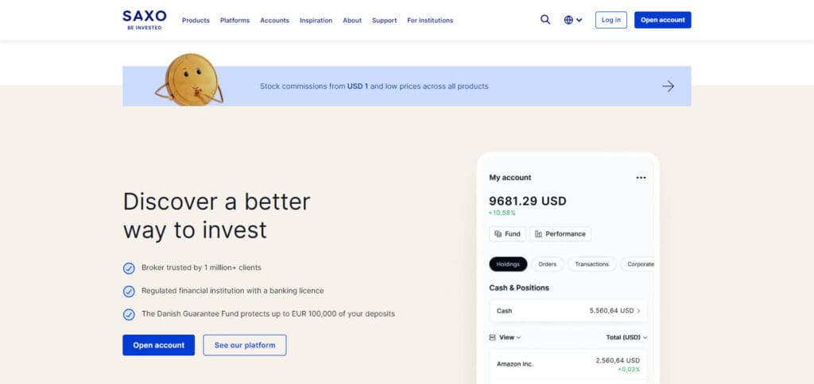
Task: Click the search magnifier icon
Action: coord(545,20)
